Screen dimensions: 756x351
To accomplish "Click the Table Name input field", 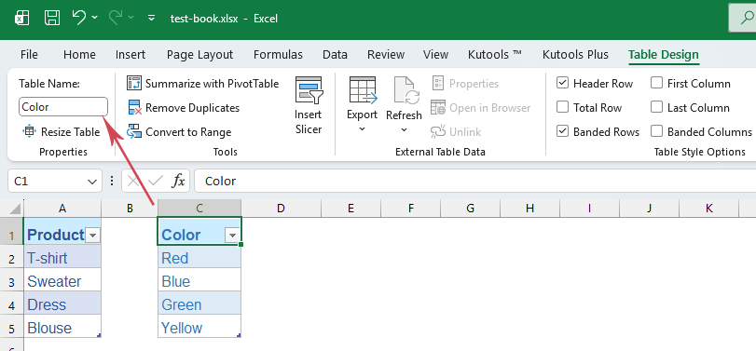I will click(x=63, y=107).
